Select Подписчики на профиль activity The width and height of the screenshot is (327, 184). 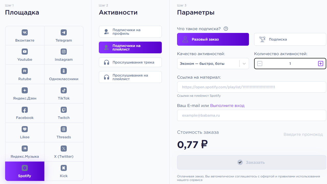[x=130, y=32]
